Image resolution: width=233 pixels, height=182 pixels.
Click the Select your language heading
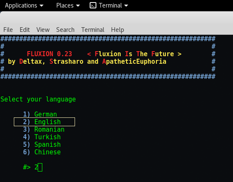(38, 99)
